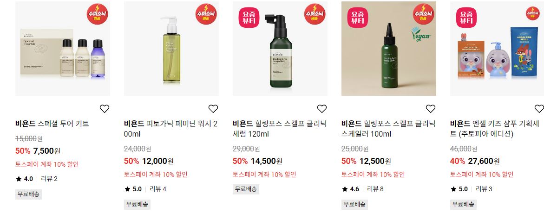The image size is (544, 219).
Task: Click 요즘뷰티 badge on scaler product image
Action: pyautogui.click(x=357, y=17)
